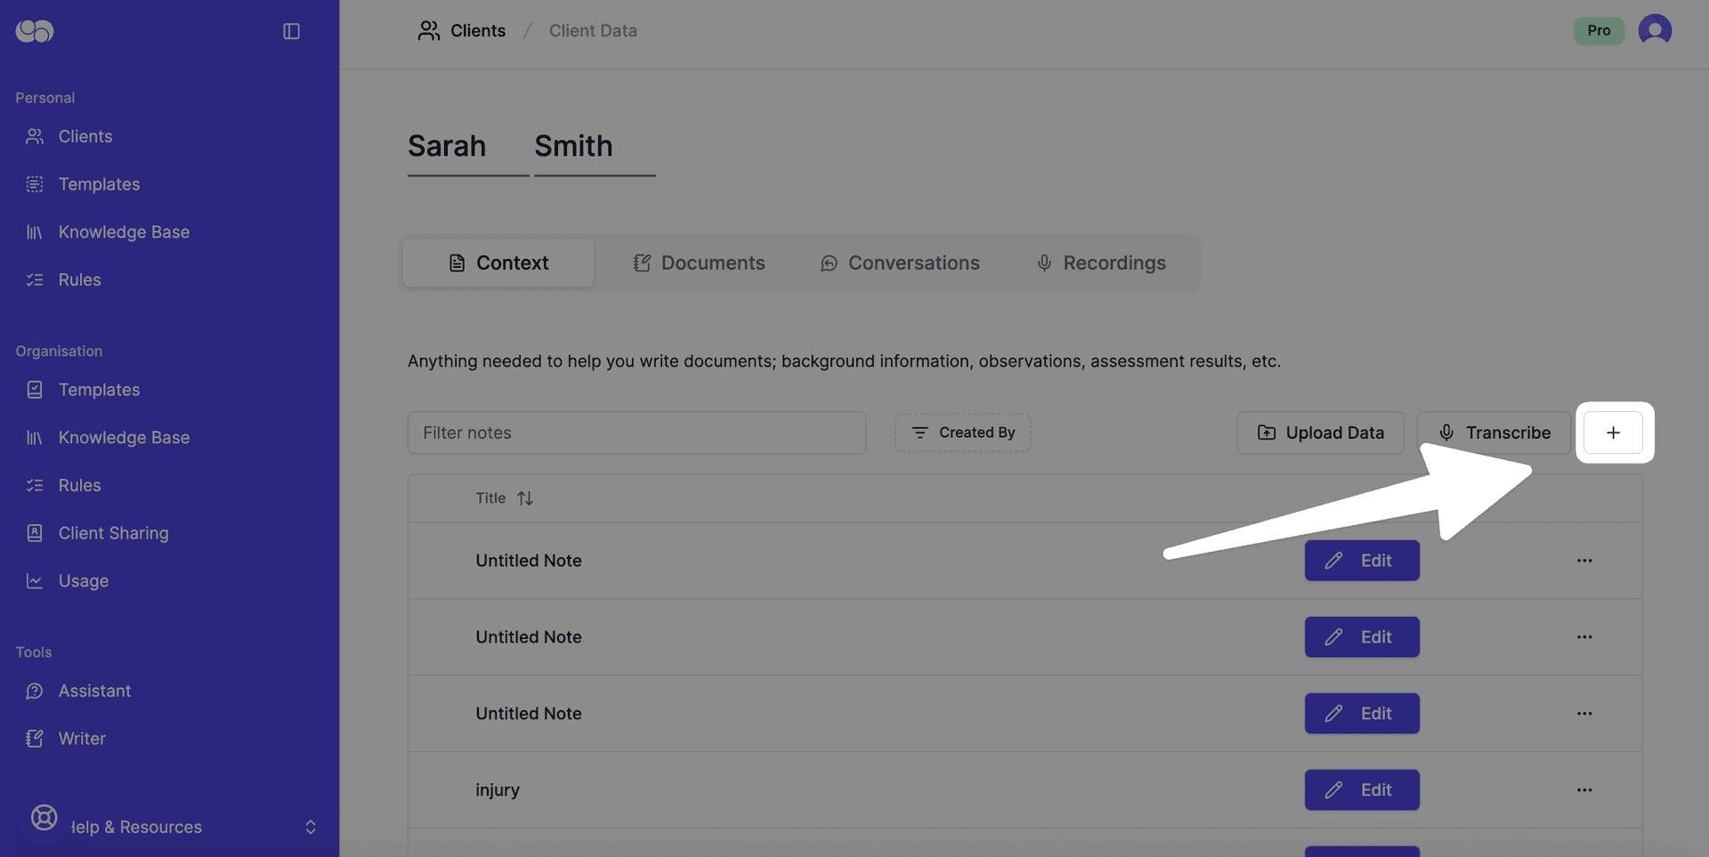Open the personal Knowledge Base
Screen dimensions: 1709x857
click(123, 231)
